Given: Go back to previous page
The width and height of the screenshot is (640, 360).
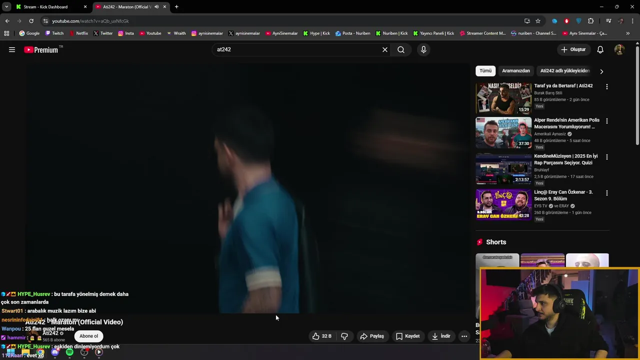Looking at the screenshot, I should 7,21.
